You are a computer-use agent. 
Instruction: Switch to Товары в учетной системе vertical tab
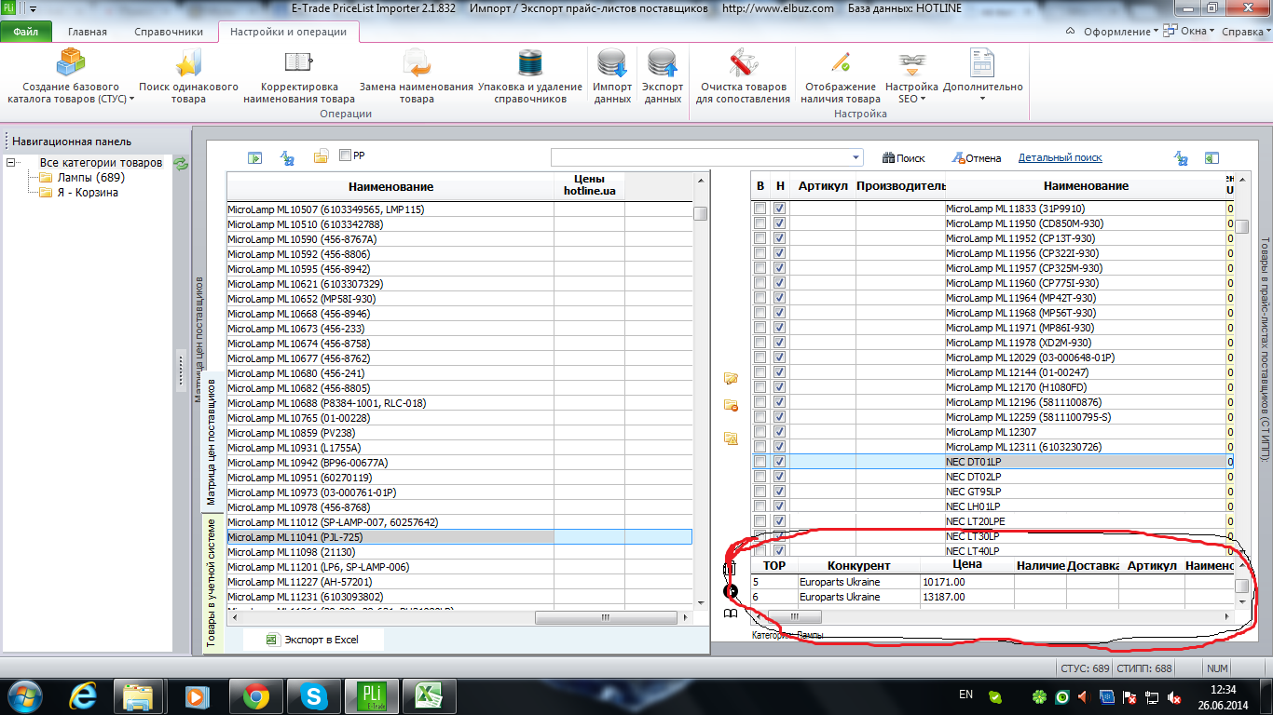point(211,583)
